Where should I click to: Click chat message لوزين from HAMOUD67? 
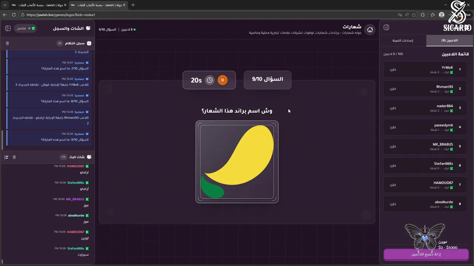pyautogui.click(x=85, y=238)
